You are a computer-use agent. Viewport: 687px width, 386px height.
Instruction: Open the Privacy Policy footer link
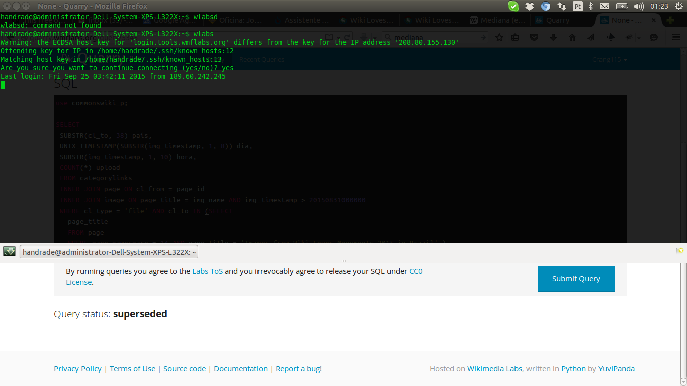pos(77,369)
